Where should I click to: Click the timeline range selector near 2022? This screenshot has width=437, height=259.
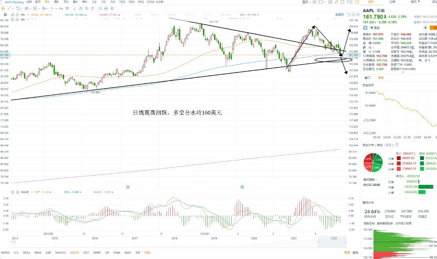[332, 242]
